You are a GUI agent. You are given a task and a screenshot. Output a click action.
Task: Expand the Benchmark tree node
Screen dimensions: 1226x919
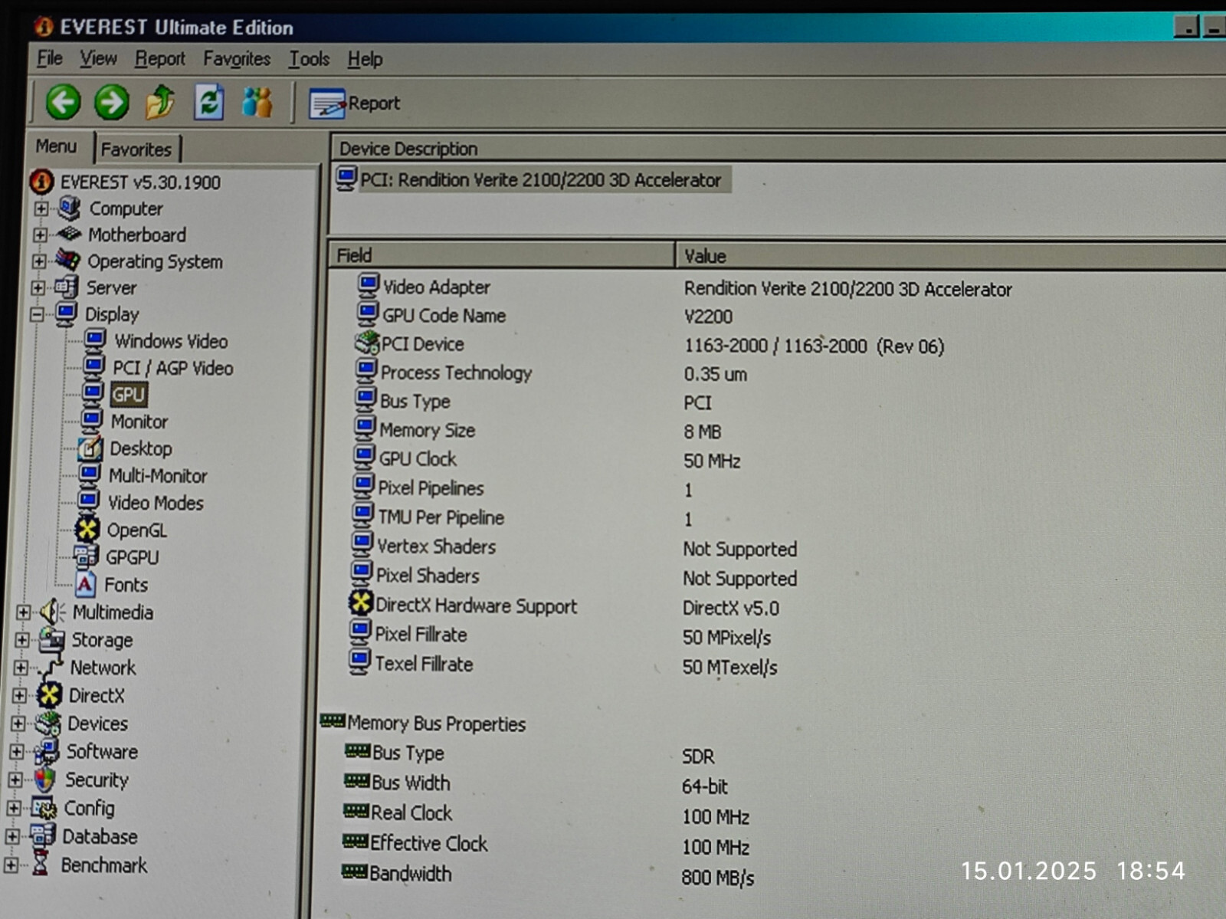(11, 865)
